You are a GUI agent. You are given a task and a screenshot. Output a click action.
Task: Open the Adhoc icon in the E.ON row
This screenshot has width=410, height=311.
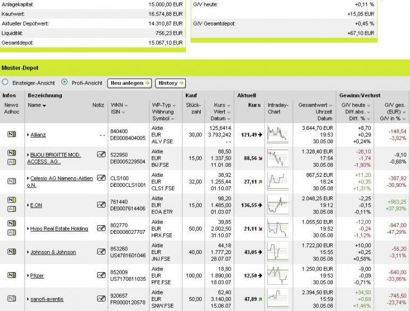click(x=12, y=209)
